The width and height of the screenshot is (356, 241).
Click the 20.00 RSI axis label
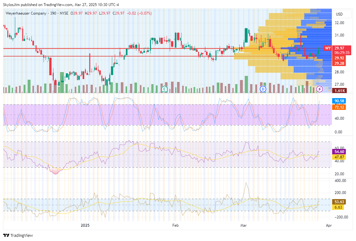339,174
